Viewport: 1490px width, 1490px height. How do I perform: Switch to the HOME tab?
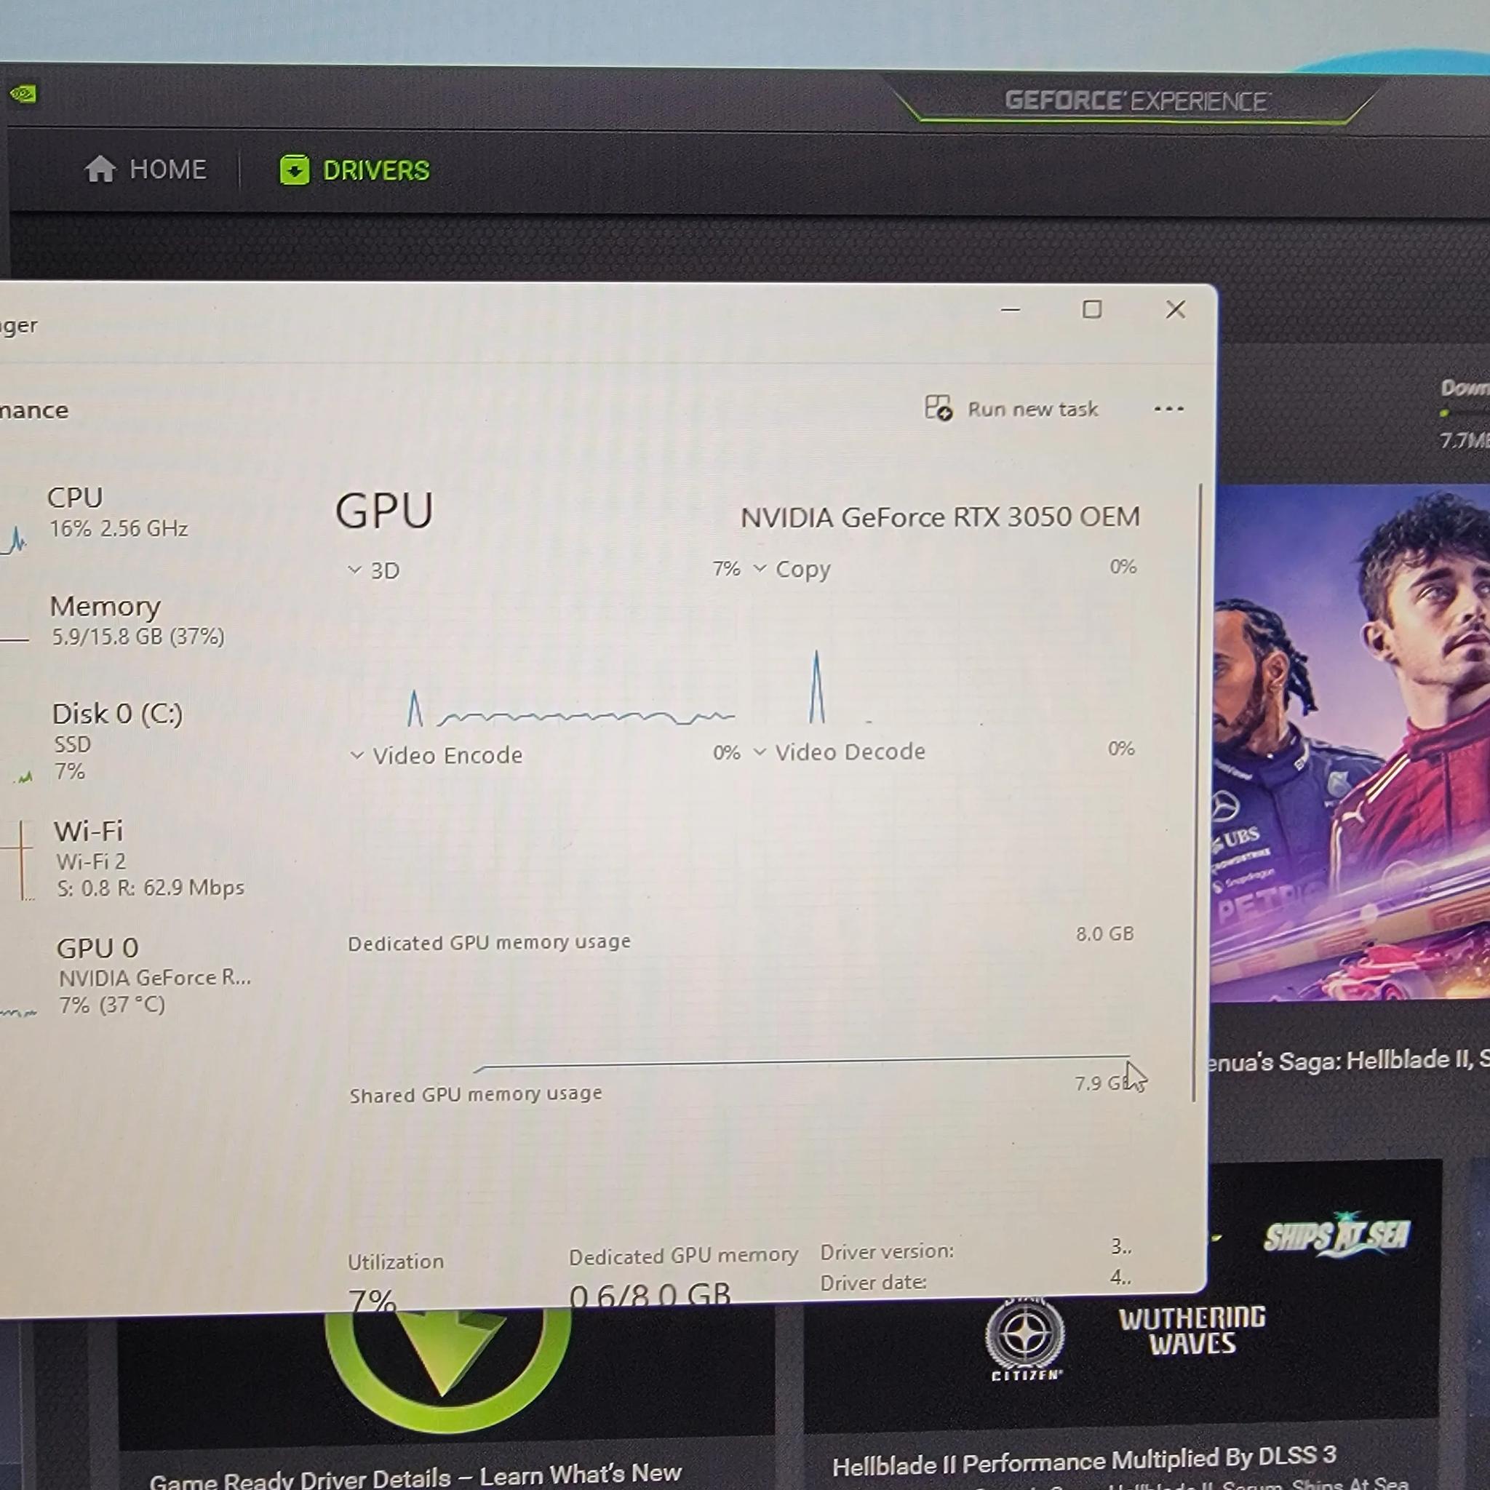coord(168,169)
